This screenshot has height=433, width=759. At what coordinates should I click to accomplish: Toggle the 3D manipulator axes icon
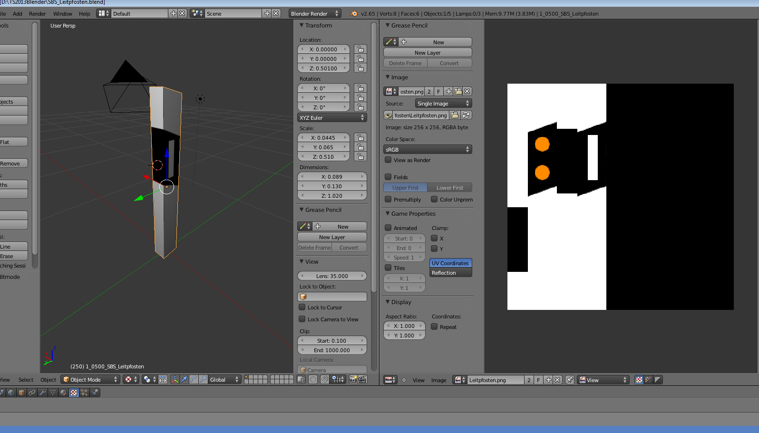[175, 379]
